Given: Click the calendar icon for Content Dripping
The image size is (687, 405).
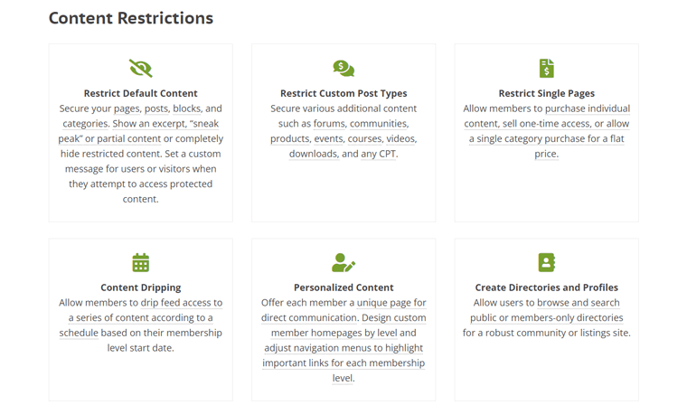Looking at the screenshot, I should tap(141, 262).
